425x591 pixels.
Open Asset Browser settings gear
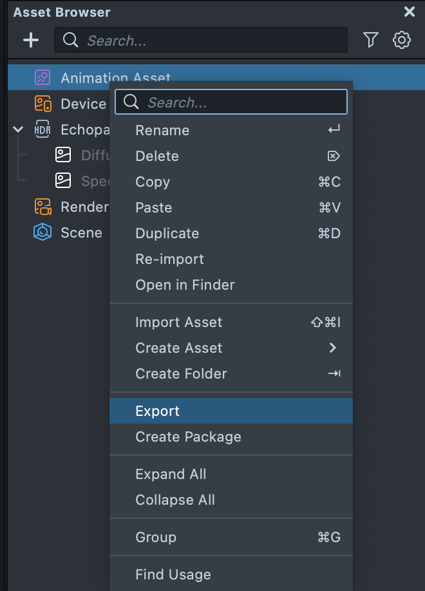point(402,41)
